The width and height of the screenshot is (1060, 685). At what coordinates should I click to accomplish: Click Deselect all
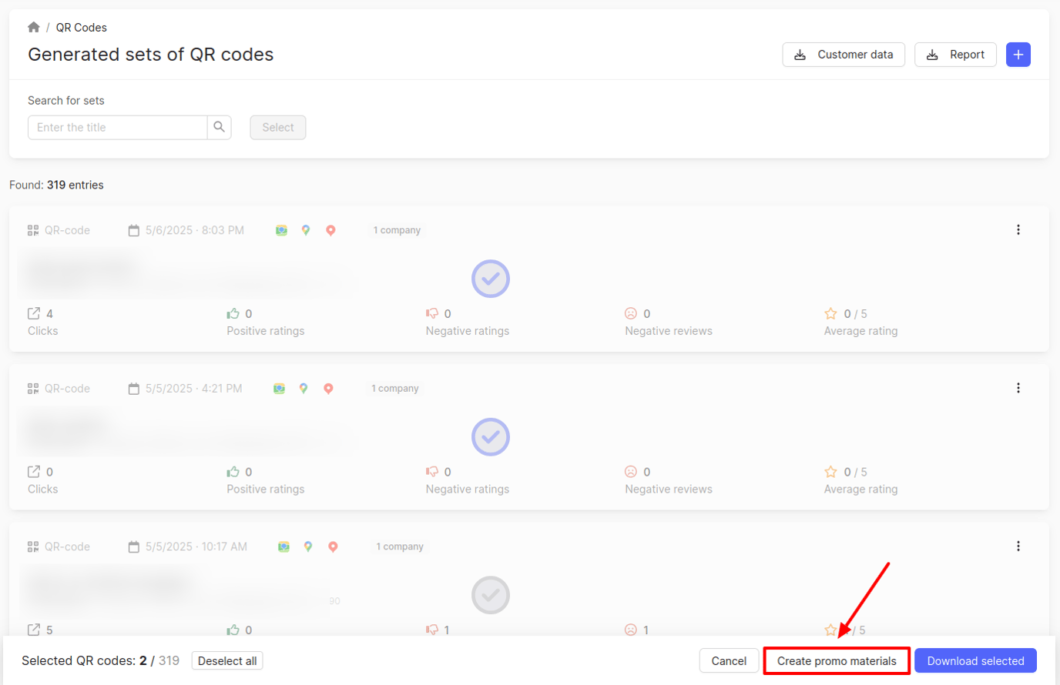[227, 661]
